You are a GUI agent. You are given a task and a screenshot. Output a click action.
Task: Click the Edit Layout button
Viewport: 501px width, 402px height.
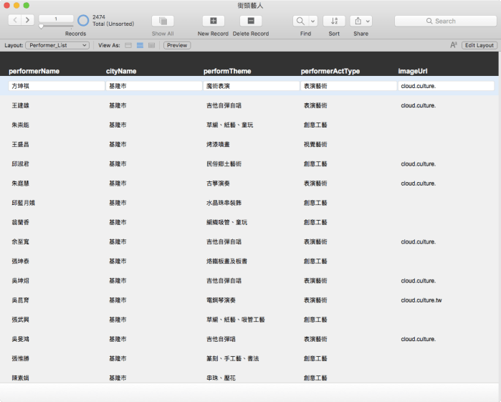click(x=479, y=45)
